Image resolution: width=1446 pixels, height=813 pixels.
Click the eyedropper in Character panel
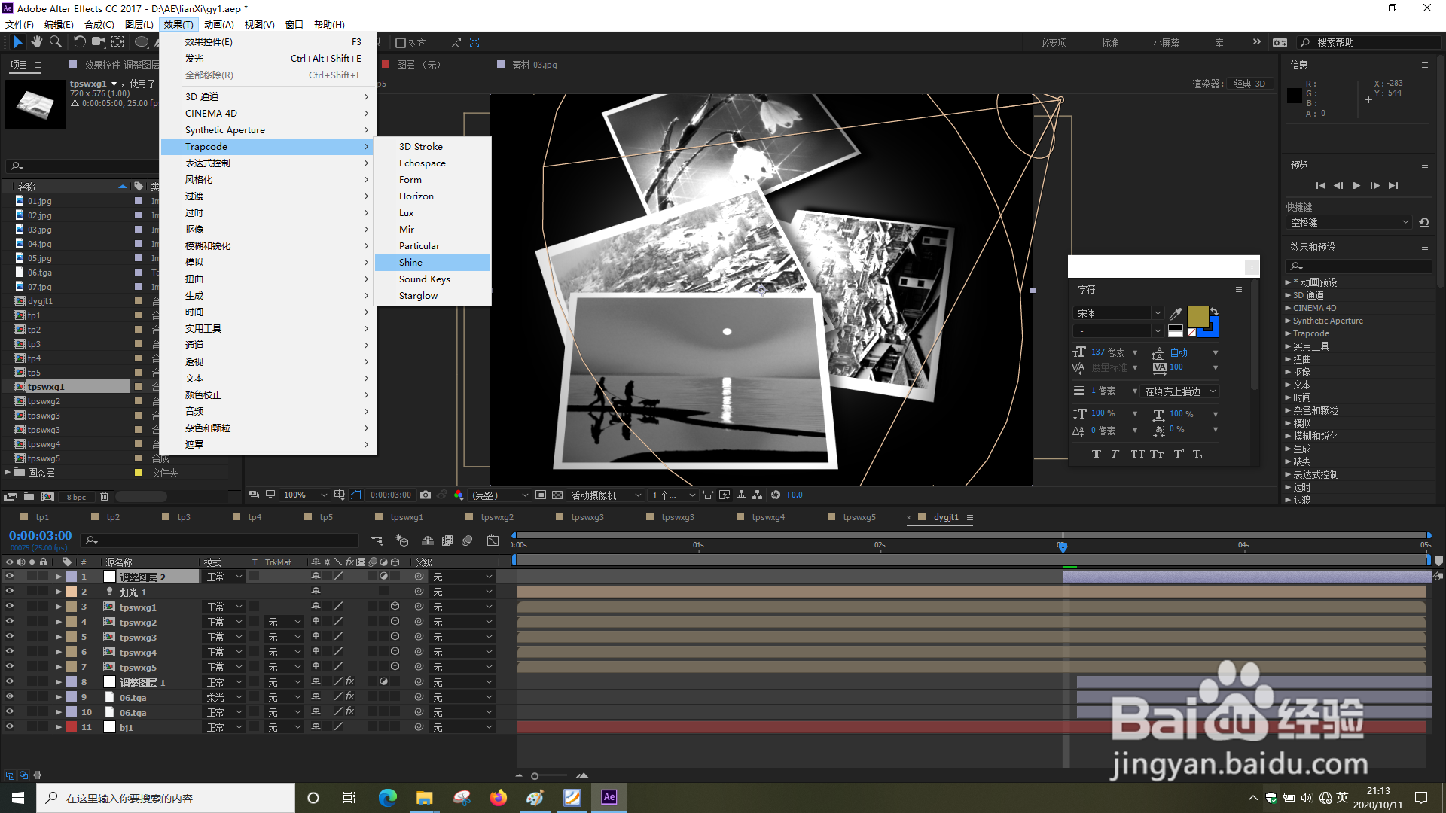point(1175,314)
